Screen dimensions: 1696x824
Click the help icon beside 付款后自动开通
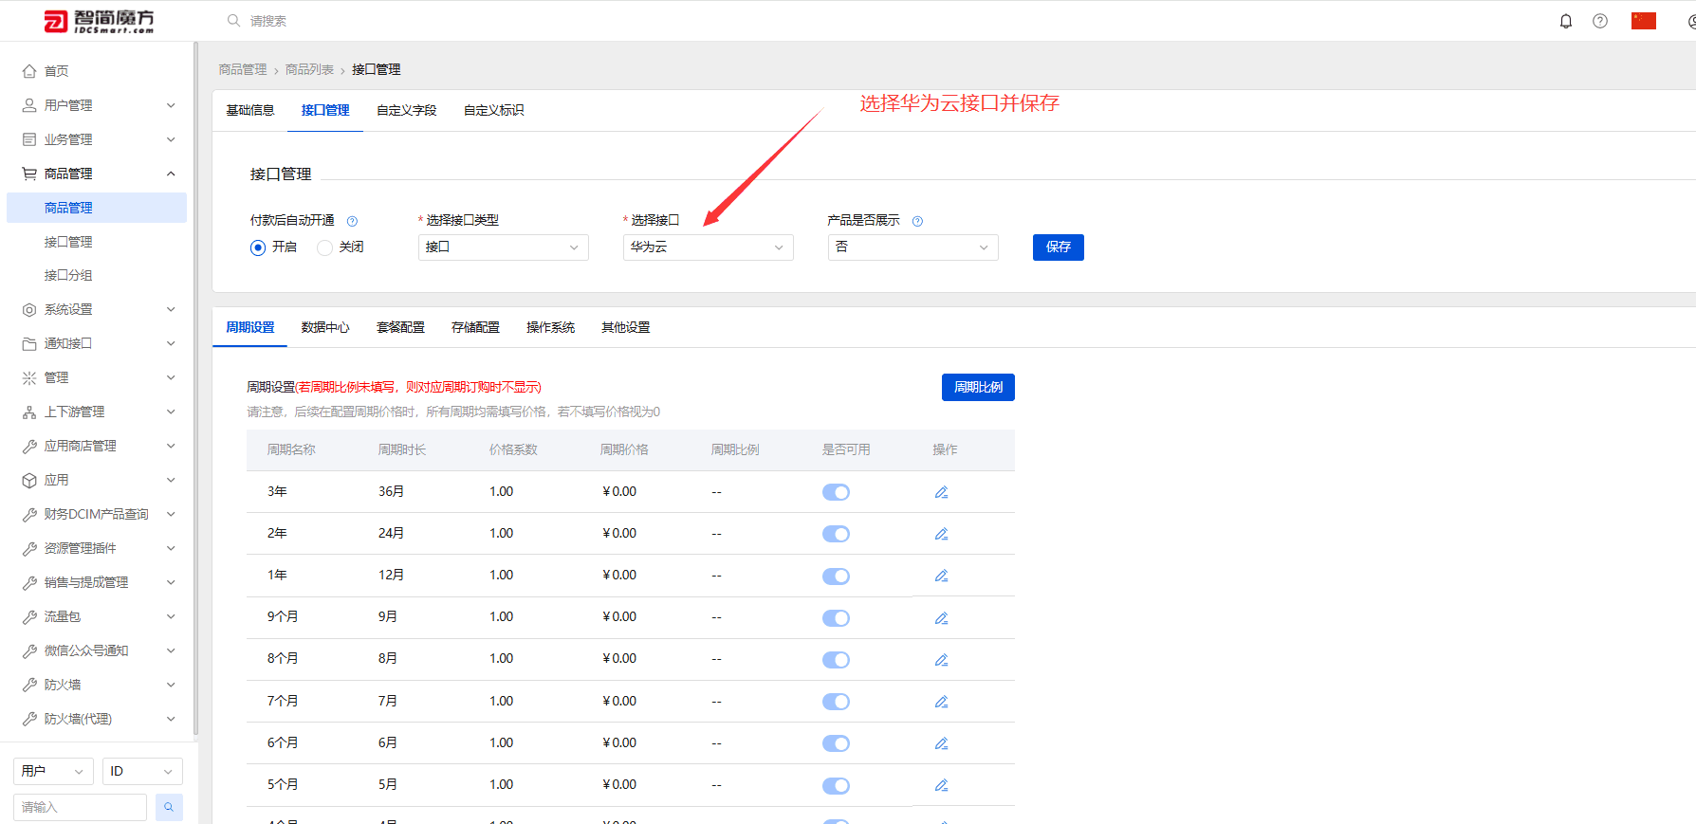click(x=352, y=221)
